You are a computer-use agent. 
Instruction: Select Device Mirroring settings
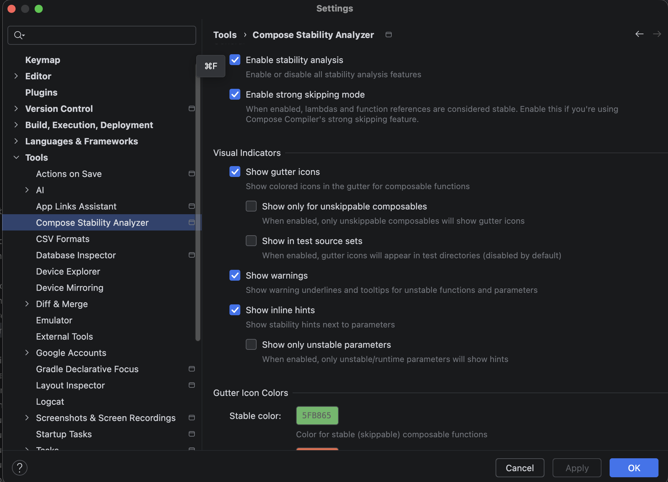pos(70,288)
